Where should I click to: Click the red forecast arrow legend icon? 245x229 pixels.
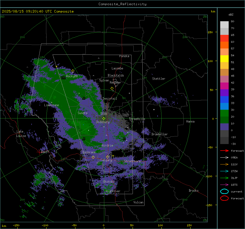tap(224, 151)
